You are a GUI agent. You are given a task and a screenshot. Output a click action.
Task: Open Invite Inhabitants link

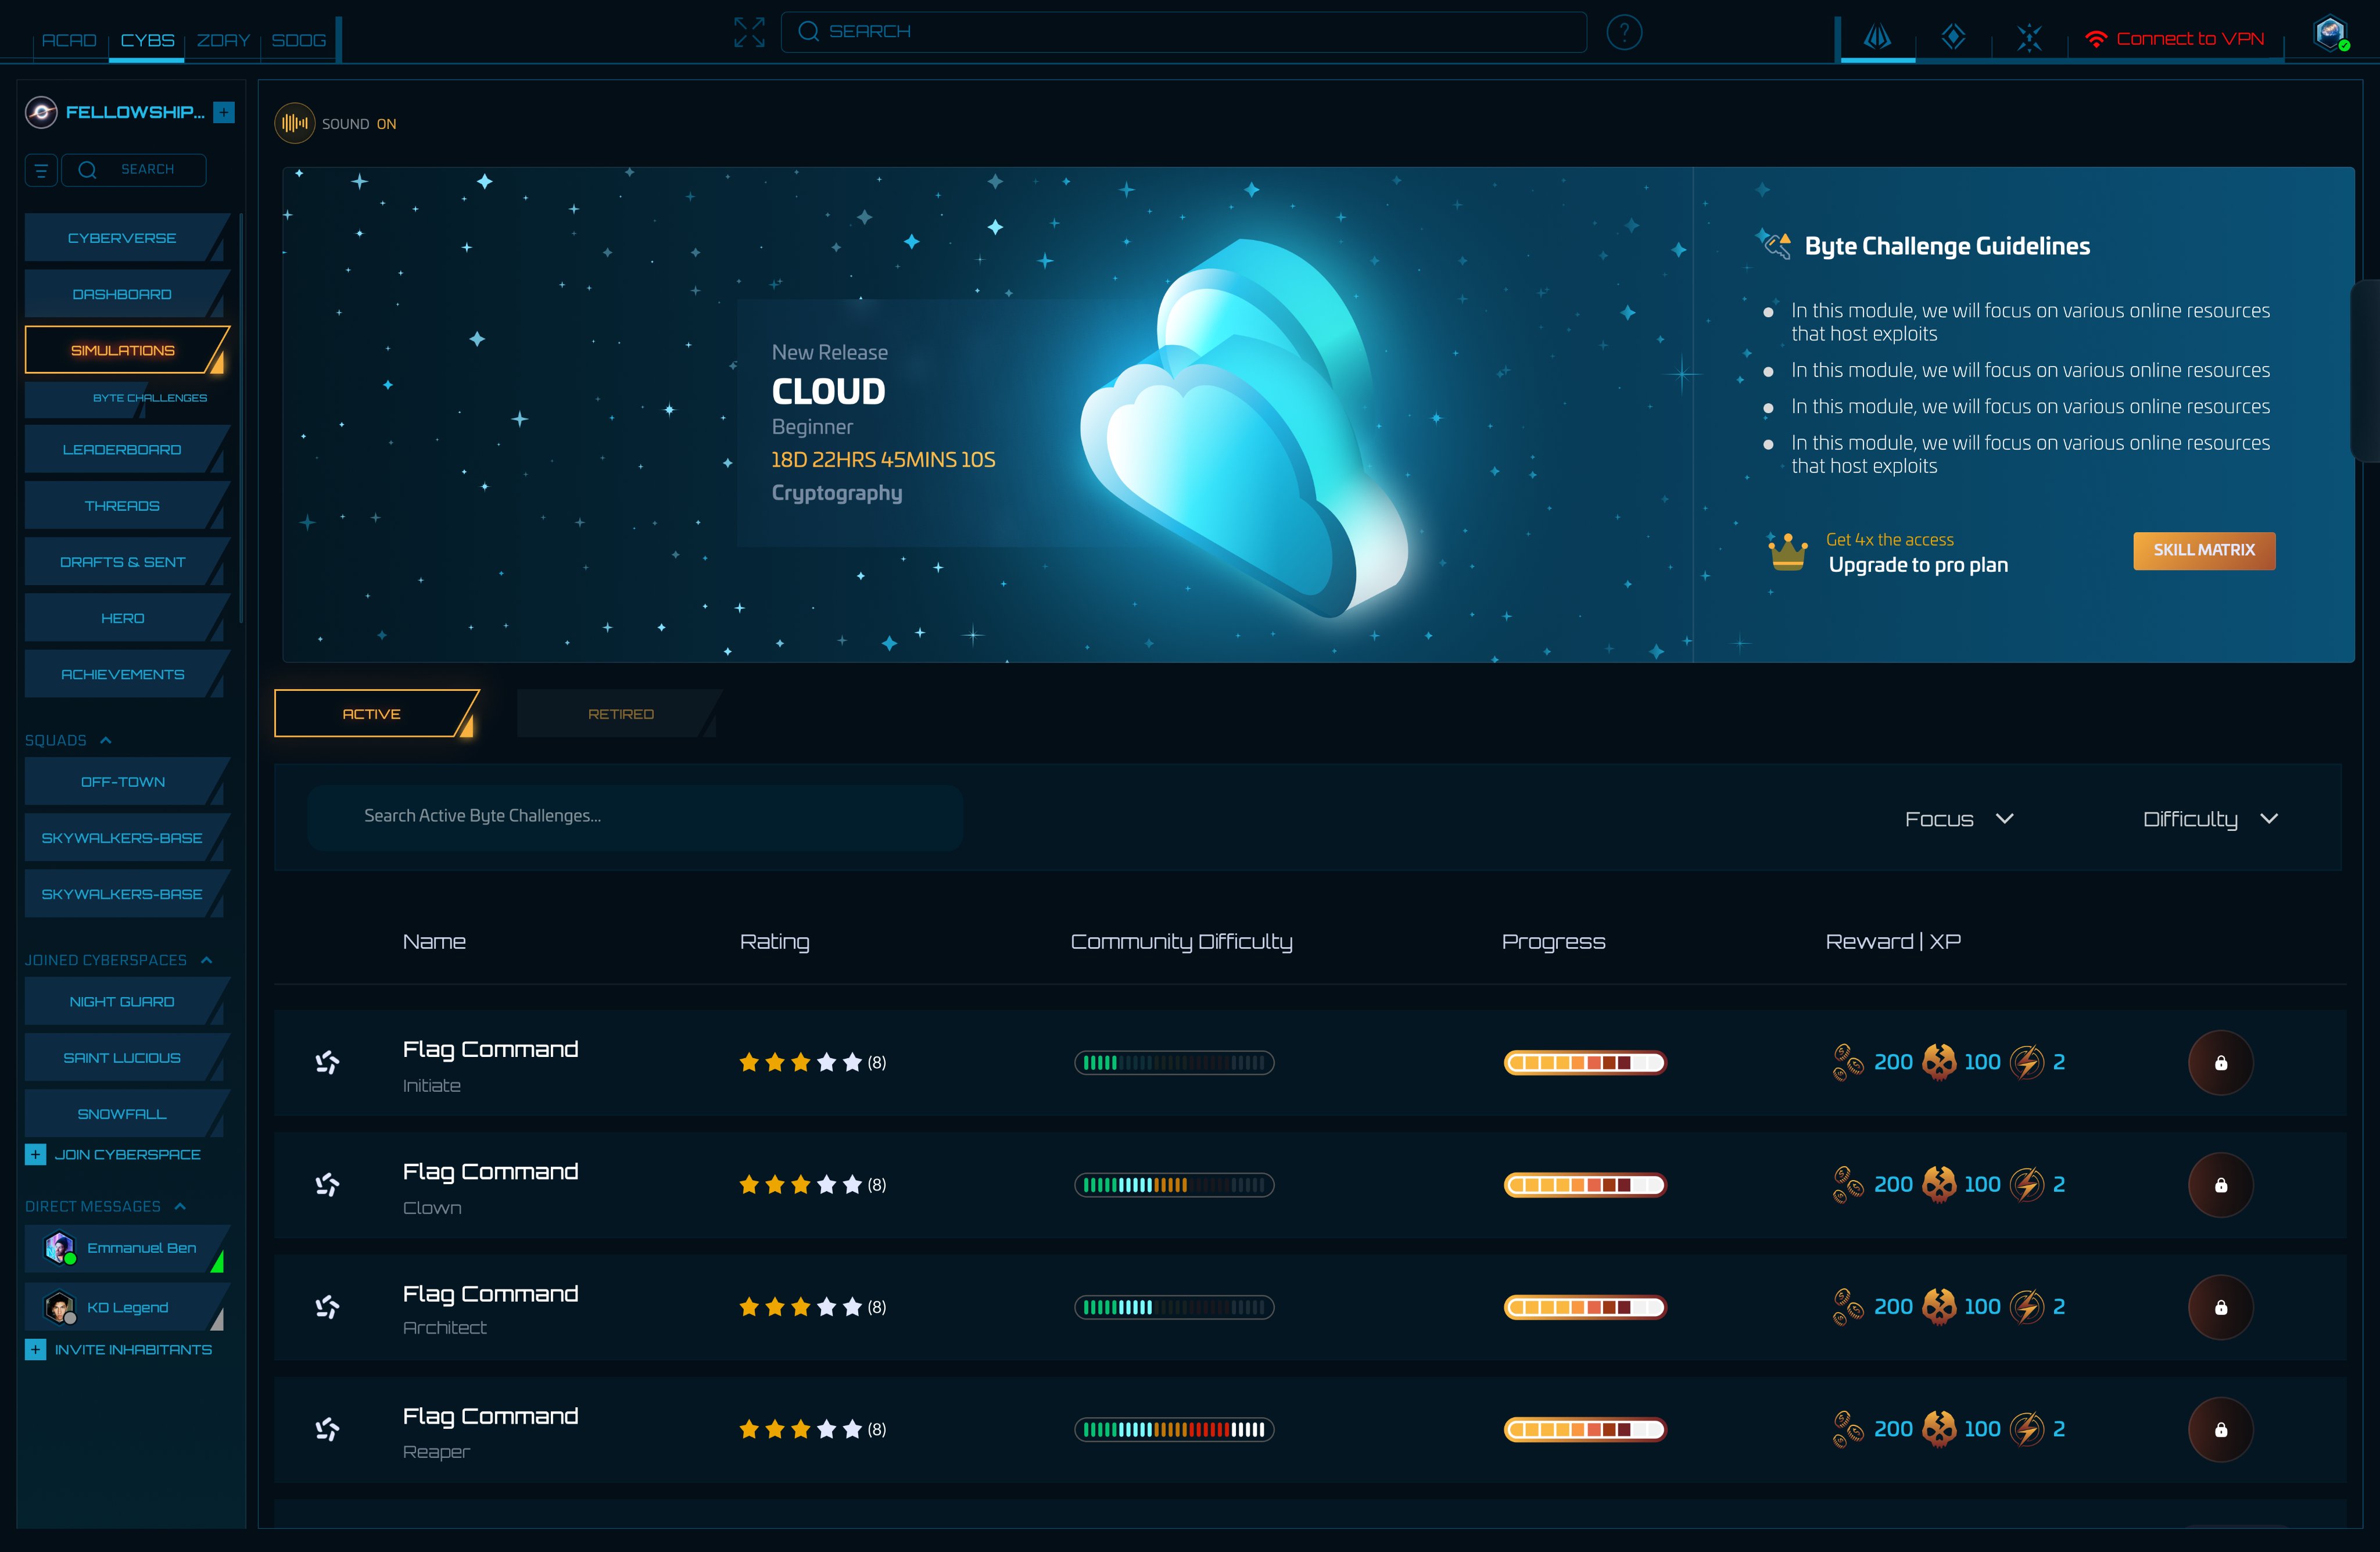click(132, 1349)
